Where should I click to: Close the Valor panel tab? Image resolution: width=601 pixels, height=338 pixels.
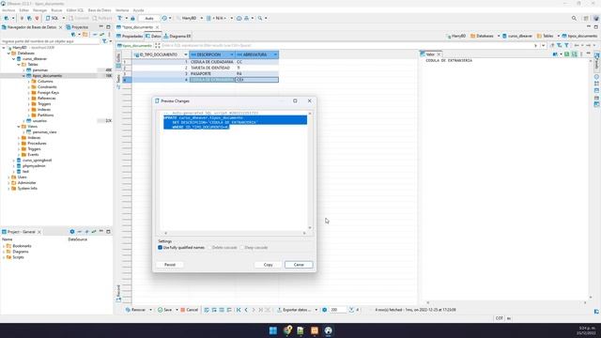click(x=439, y=54)
